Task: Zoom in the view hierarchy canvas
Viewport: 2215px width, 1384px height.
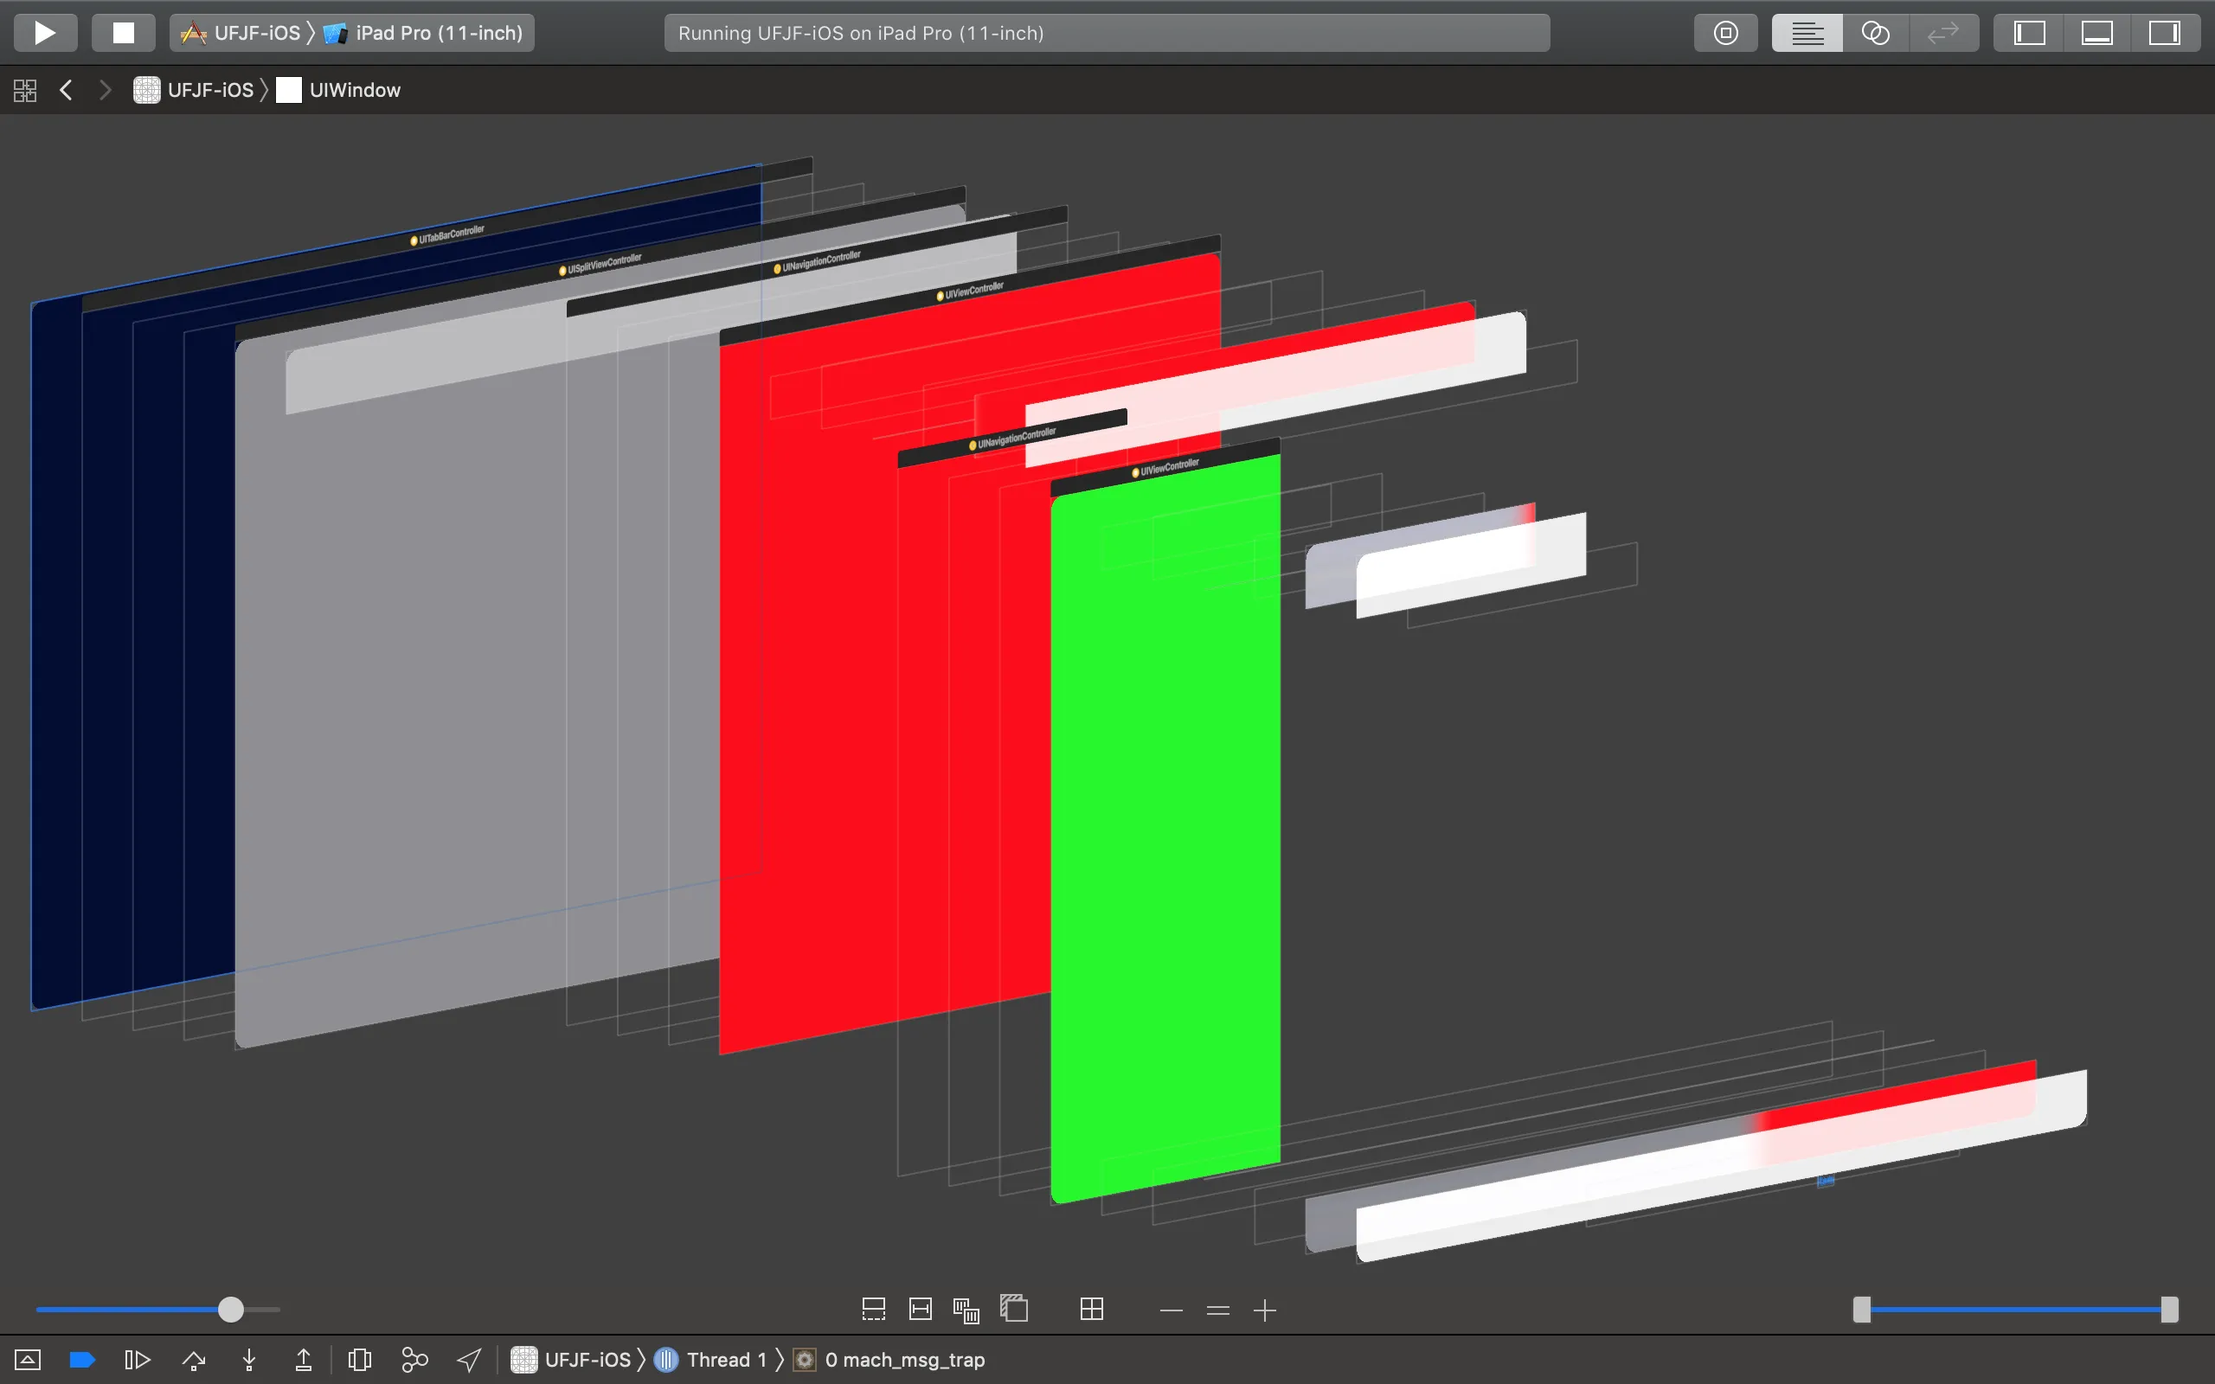Action: click(1265, 1310)
